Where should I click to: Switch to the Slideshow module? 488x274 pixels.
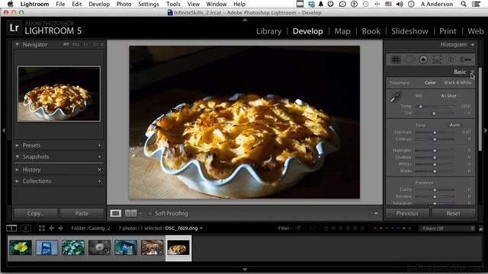pos(409,31)
